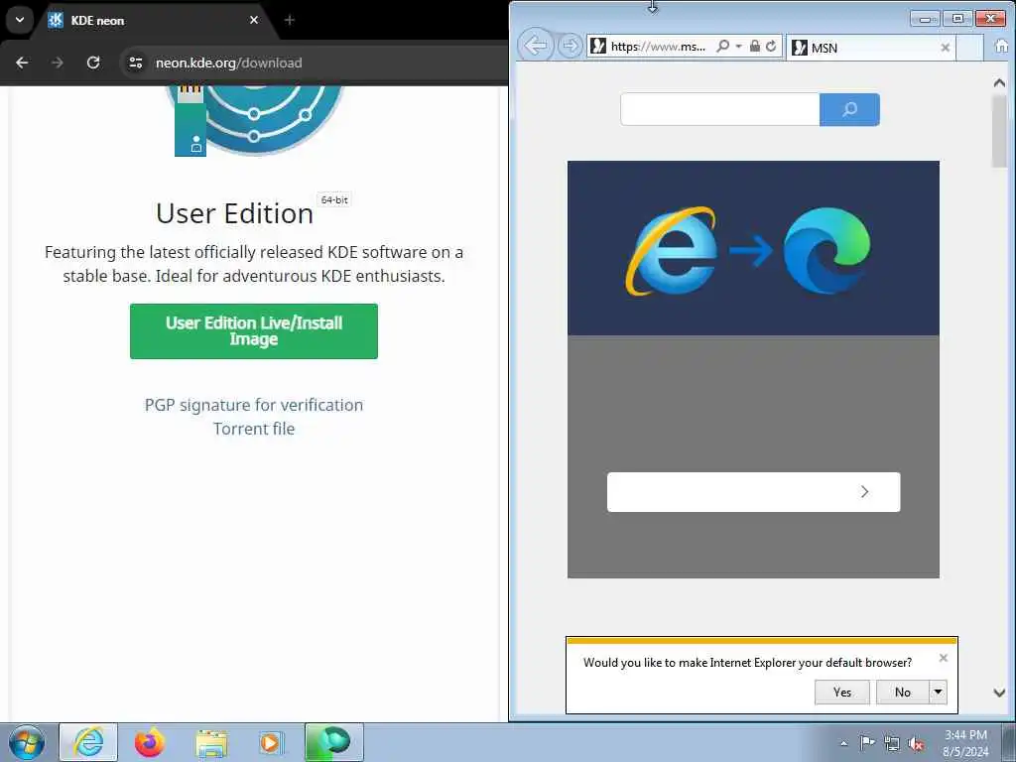Click the network tray icon
Image resolution: width=1016 pixels, height=762 pixels.
892,743
